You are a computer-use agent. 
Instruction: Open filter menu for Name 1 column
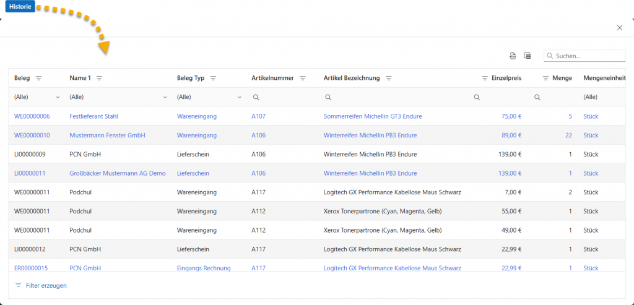[99, 78]
